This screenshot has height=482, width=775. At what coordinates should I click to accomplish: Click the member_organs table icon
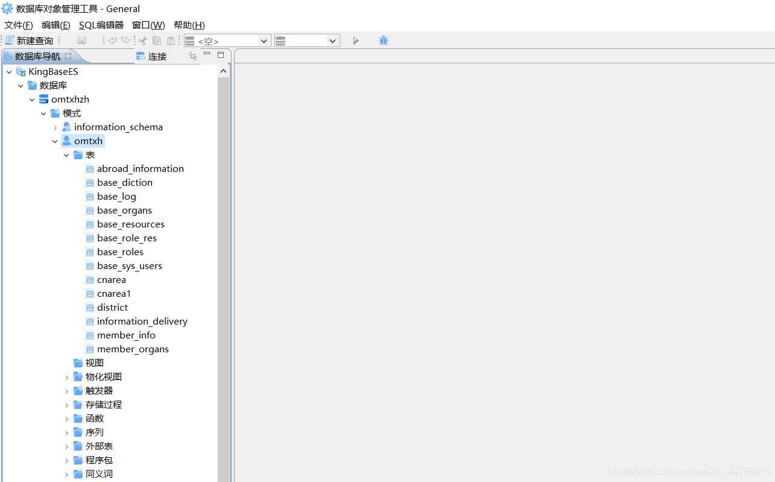click(90, 349)
